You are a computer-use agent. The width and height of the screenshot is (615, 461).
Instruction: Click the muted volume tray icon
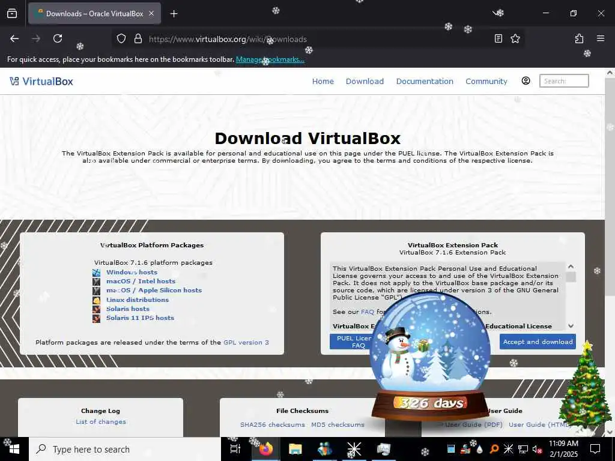tap(537, 449)
